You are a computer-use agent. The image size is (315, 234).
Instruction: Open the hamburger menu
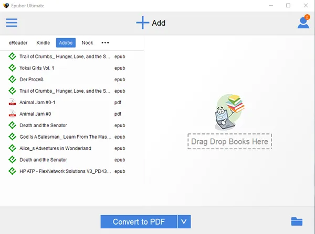12,23
